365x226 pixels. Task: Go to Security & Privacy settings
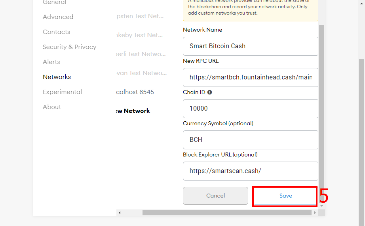click(x=69, y=47)
